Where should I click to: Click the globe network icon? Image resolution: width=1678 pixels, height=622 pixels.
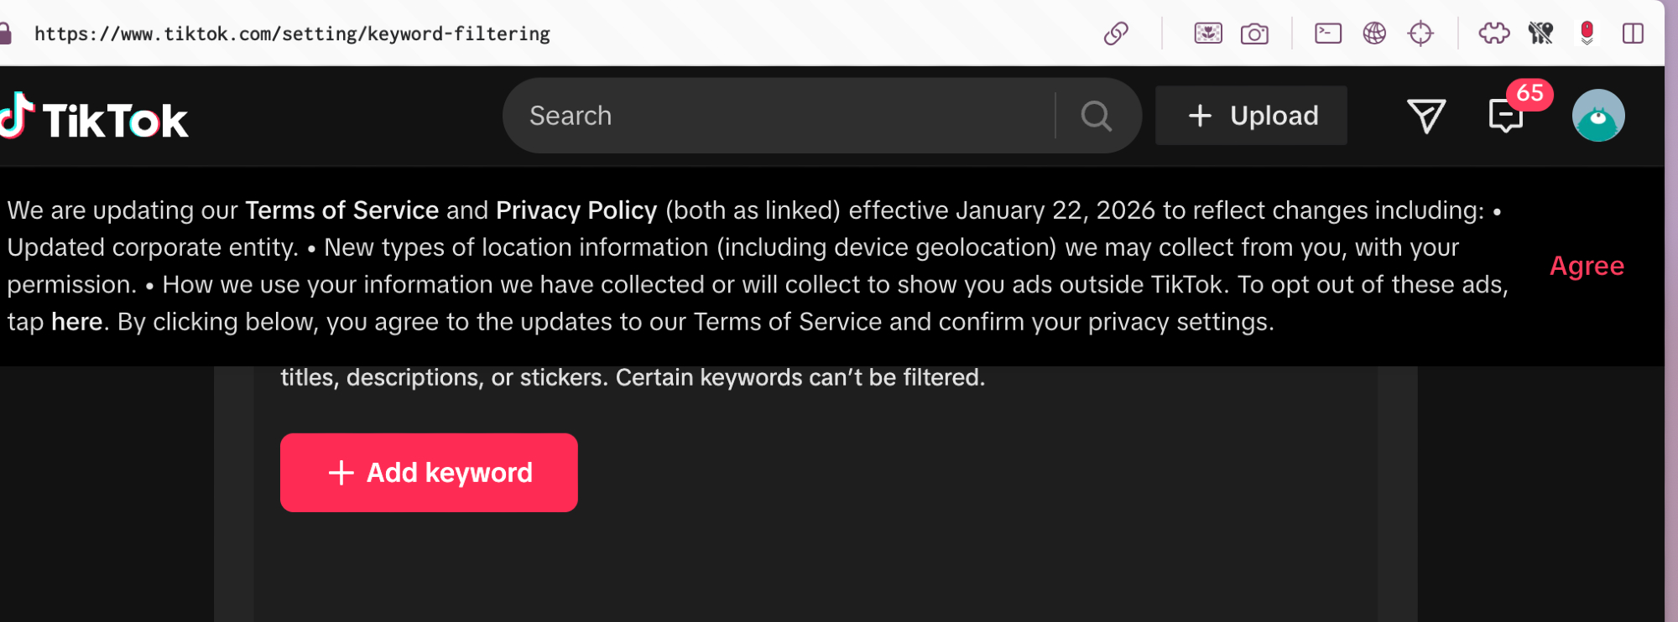click(1374, 34)
